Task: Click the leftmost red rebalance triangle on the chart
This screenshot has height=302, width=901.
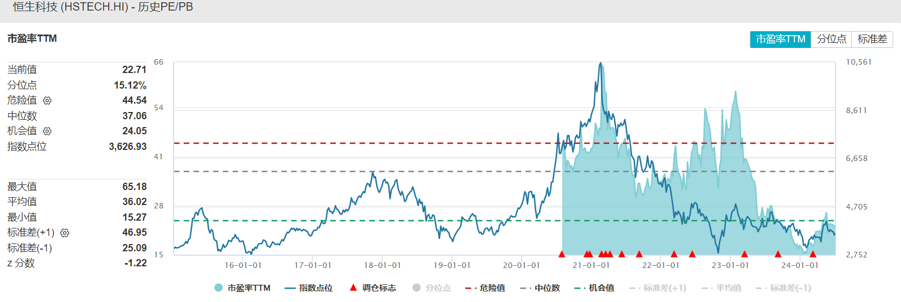Action: tap(562, 254)
